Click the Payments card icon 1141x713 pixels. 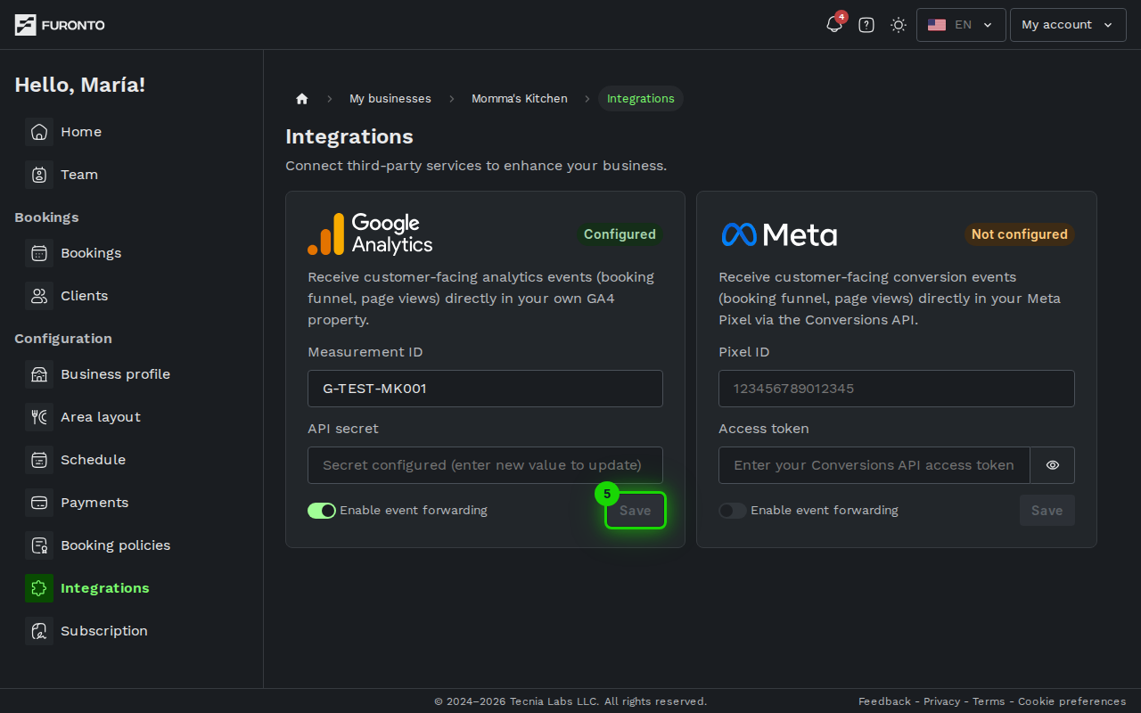(x=39, y=503)
